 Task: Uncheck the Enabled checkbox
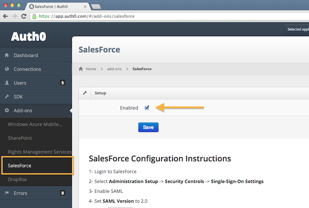coord(147,108)
